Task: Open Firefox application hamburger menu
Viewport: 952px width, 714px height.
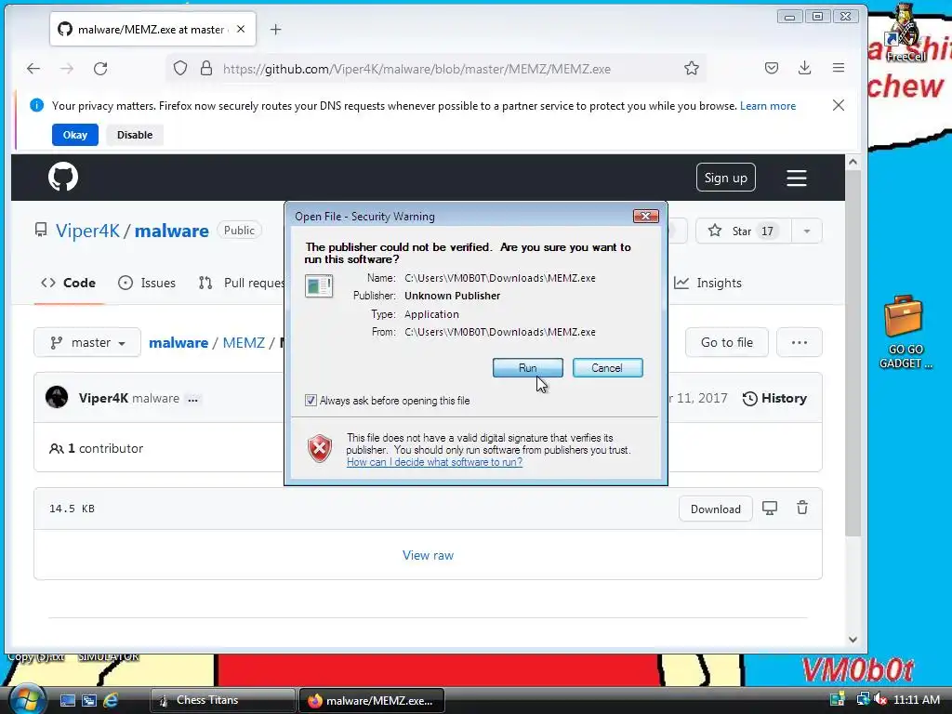Action: [x=839, y=68]
